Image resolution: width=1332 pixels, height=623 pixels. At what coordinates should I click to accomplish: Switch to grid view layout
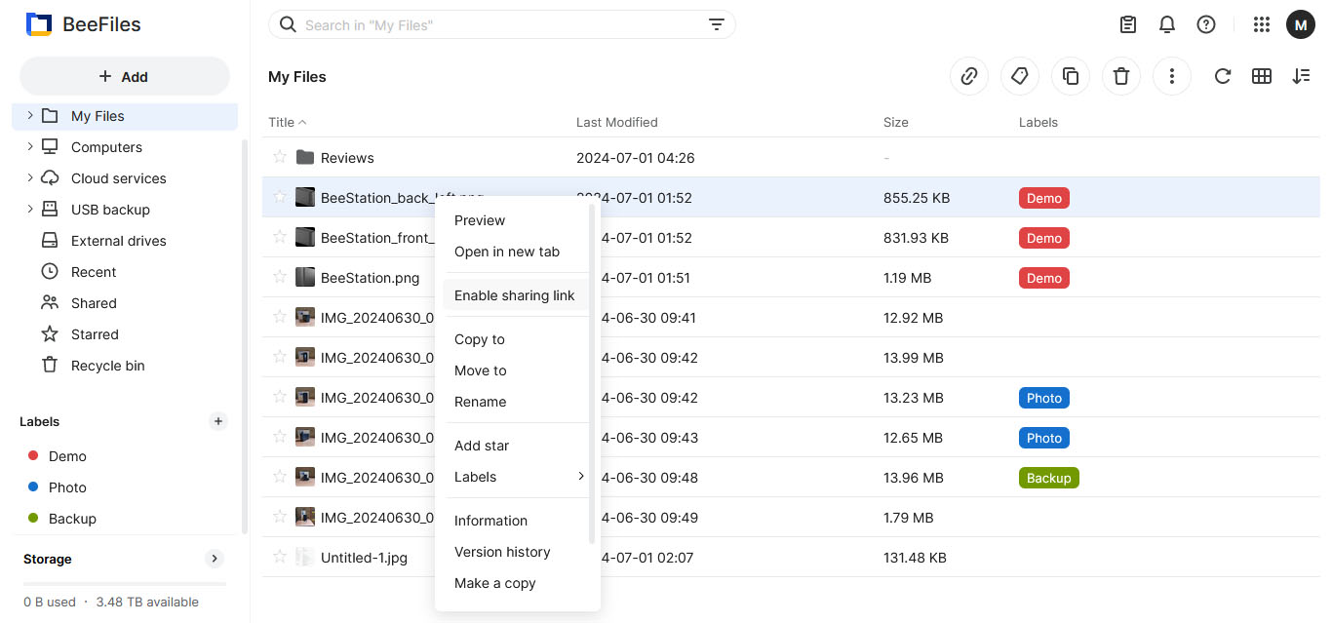[1262, 76]
